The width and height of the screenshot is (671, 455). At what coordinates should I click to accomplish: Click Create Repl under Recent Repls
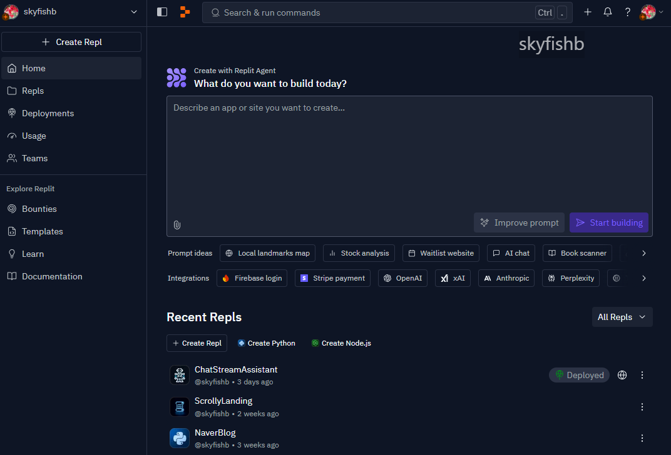197,343
